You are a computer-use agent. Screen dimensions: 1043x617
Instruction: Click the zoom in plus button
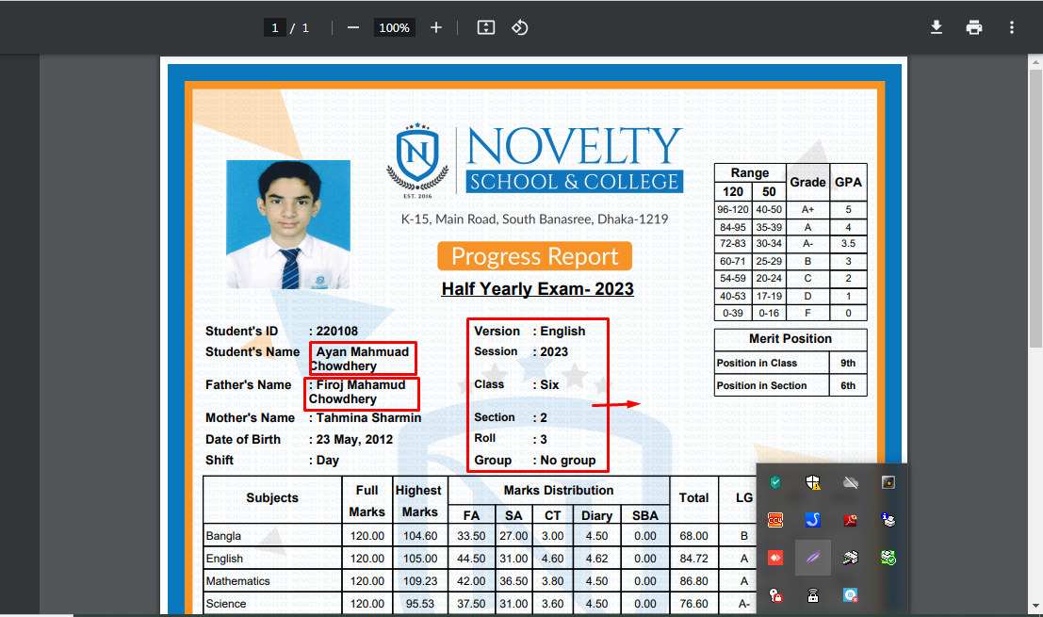click(435, 27)
